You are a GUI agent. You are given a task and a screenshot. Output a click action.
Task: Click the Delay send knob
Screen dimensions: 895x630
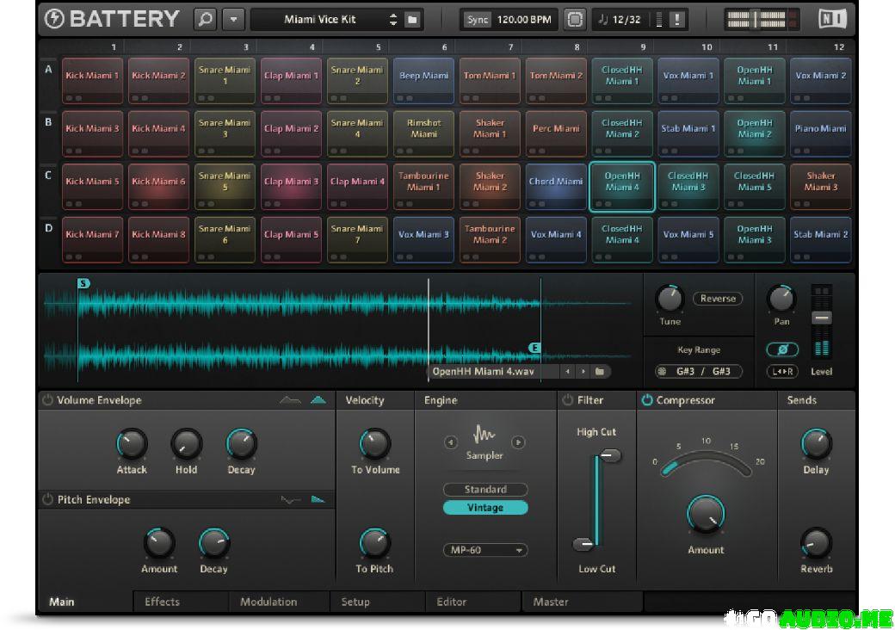pyautogui.click(x=816, y=444)
